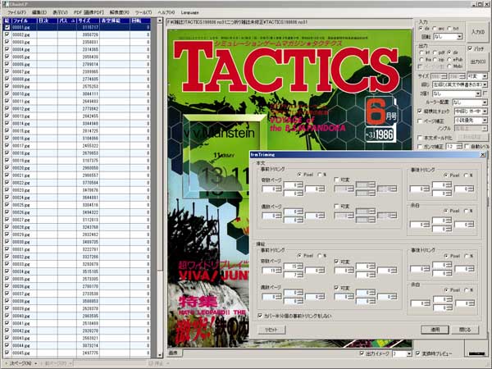The width and height of the screenshot is (492, 369).
Task: Click the 挿絵 奇数ページ top trim field showing 15
Action: (290, 266)
